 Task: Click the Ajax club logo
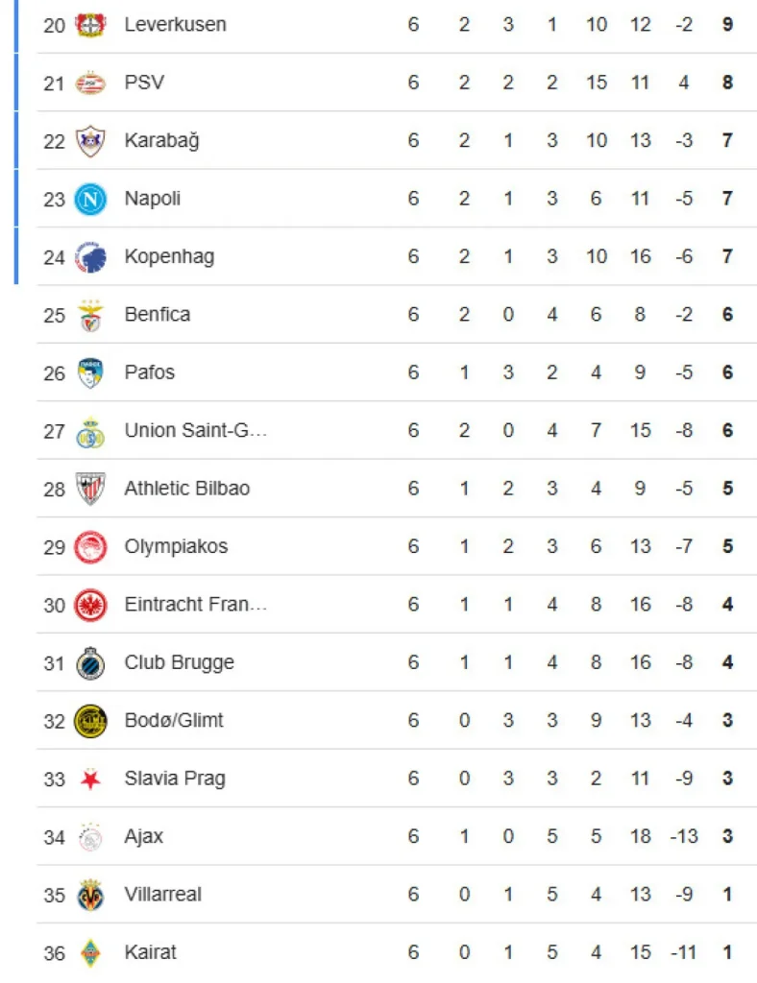90,837
